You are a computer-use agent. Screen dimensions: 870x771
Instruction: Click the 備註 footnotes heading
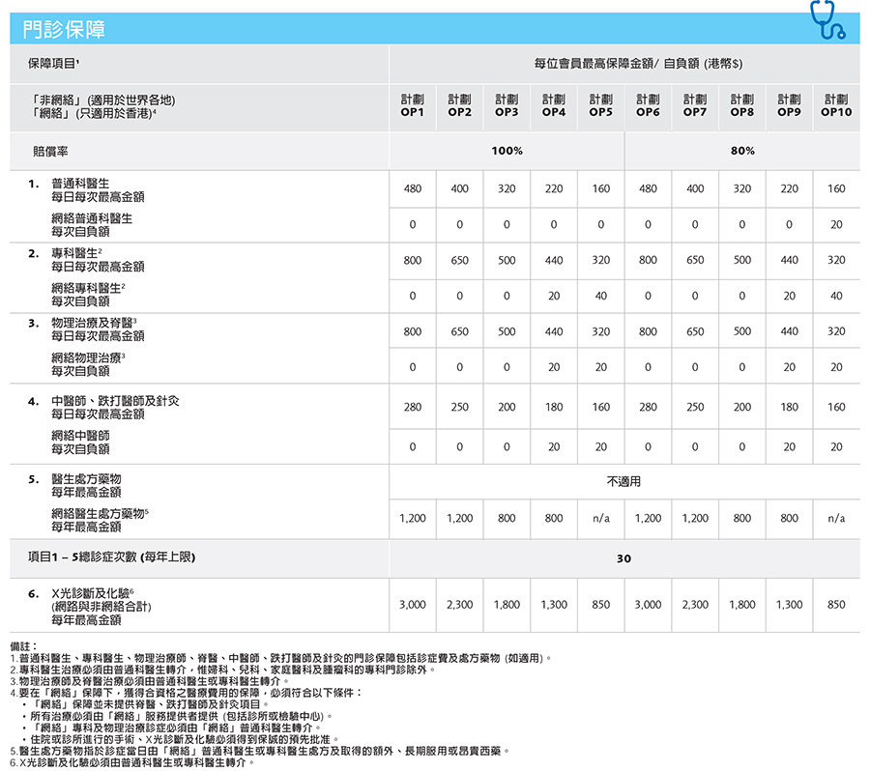[x=23, y=645]
